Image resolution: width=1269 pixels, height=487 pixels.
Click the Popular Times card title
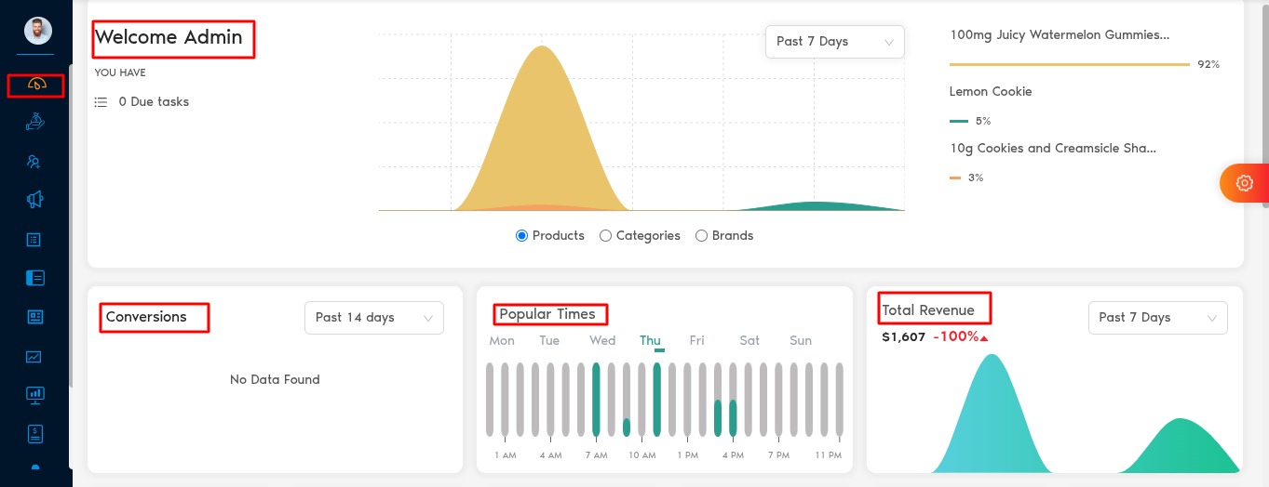click(547, 314)
